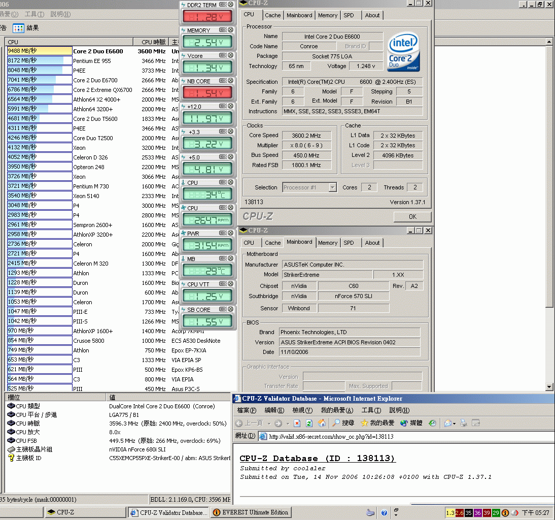The height and width of the screenshot is (520, 555).
Task: Refresh the page in Internet Explorer
Action: 309,423
